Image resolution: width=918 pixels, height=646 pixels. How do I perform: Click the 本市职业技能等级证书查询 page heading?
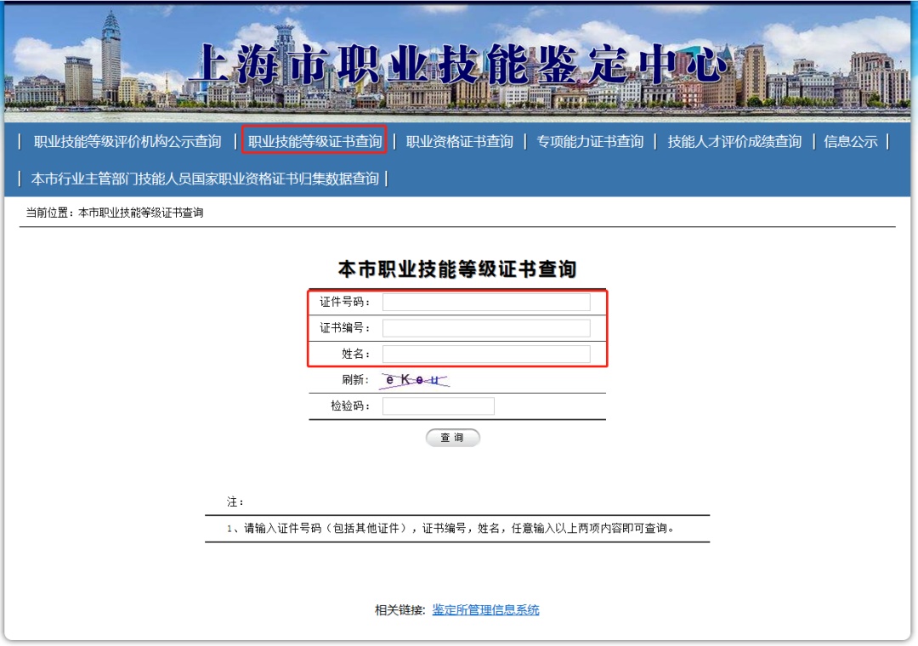click(457, 270)
